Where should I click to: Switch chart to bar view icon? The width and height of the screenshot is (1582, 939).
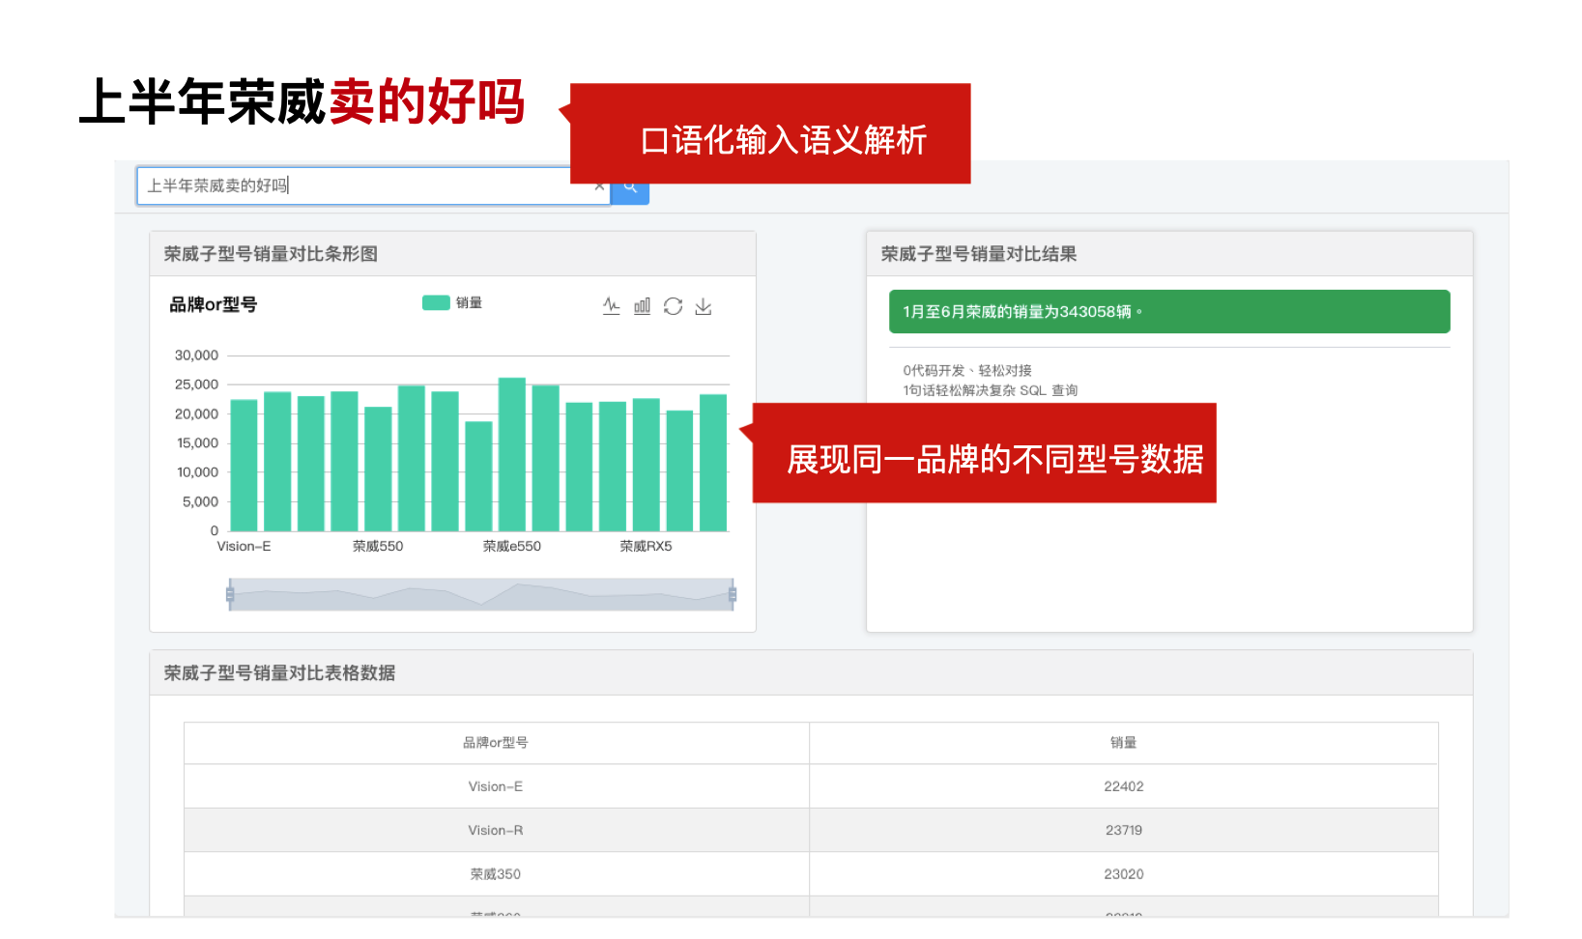point(643,306)
